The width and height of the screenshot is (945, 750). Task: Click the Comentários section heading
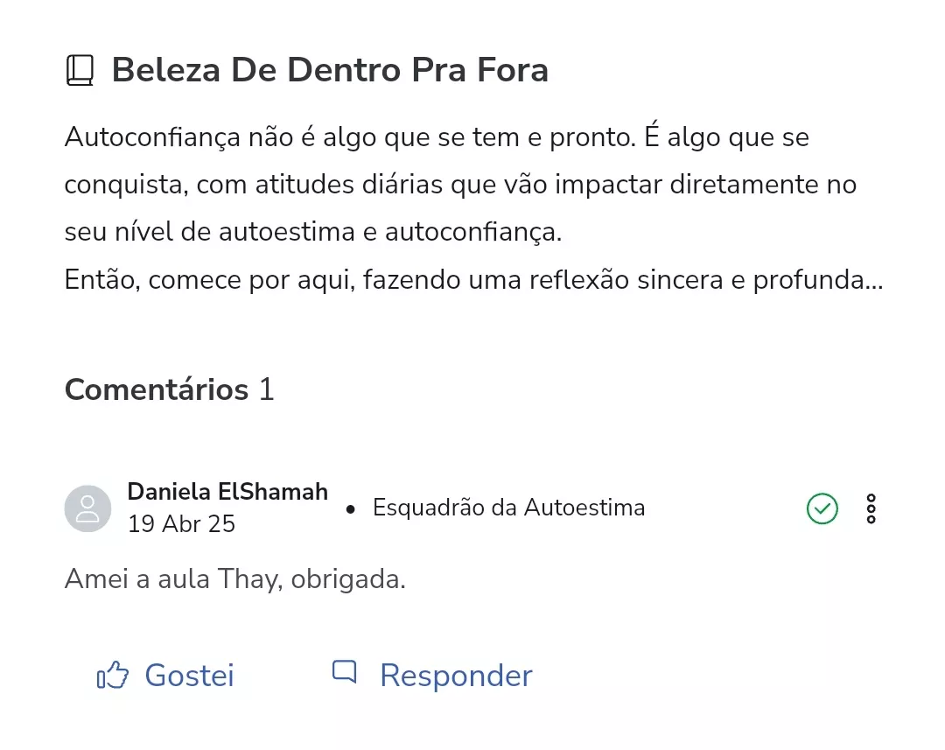pos(157,389)
